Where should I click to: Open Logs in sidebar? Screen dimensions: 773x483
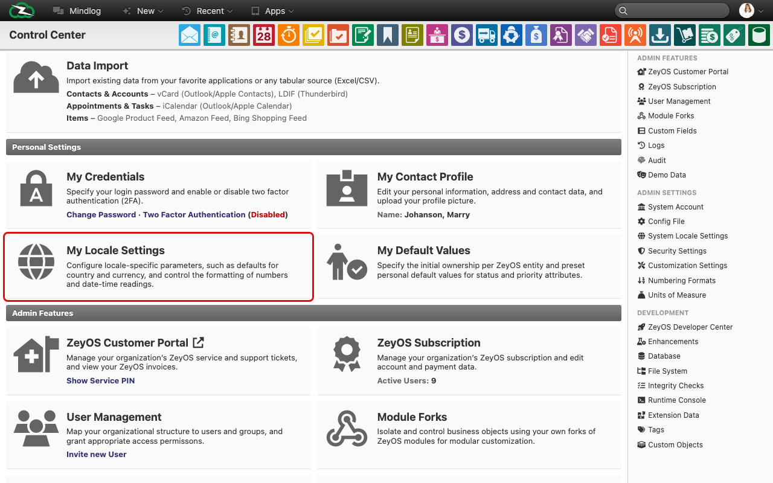click(x=651, y=146)
